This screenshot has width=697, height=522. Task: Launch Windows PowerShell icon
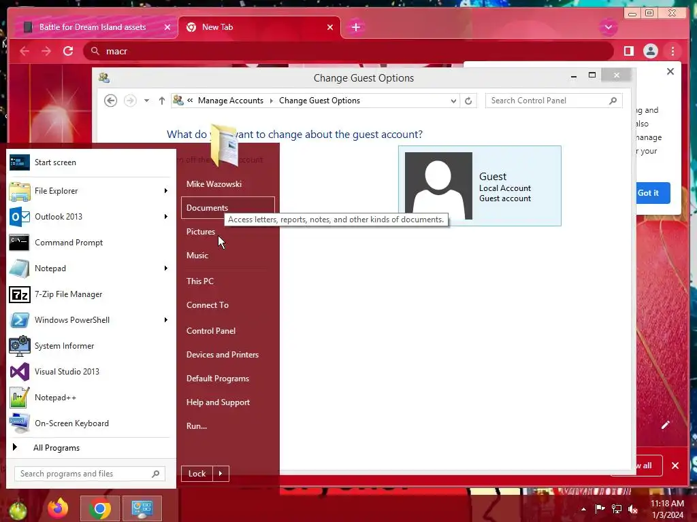[20, 320]
